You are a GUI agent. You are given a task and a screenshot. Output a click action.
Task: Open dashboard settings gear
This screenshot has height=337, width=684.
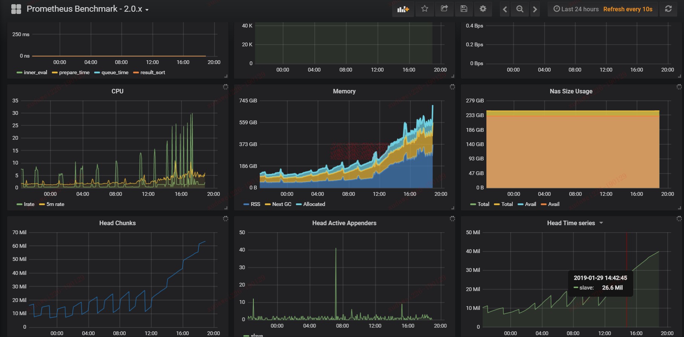[483, 9]
